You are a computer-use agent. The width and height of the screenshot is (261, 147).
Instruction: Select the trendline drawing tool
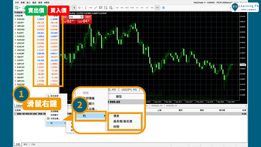click(96, 8)
